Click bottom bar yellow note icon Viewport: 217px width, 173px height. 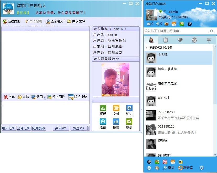pyautogui.click(x=181, y=162)
